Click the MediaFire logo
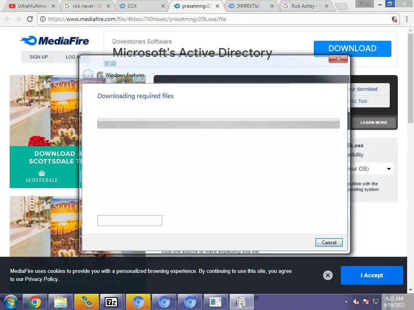The image size is (414, 310). point(55,41)
